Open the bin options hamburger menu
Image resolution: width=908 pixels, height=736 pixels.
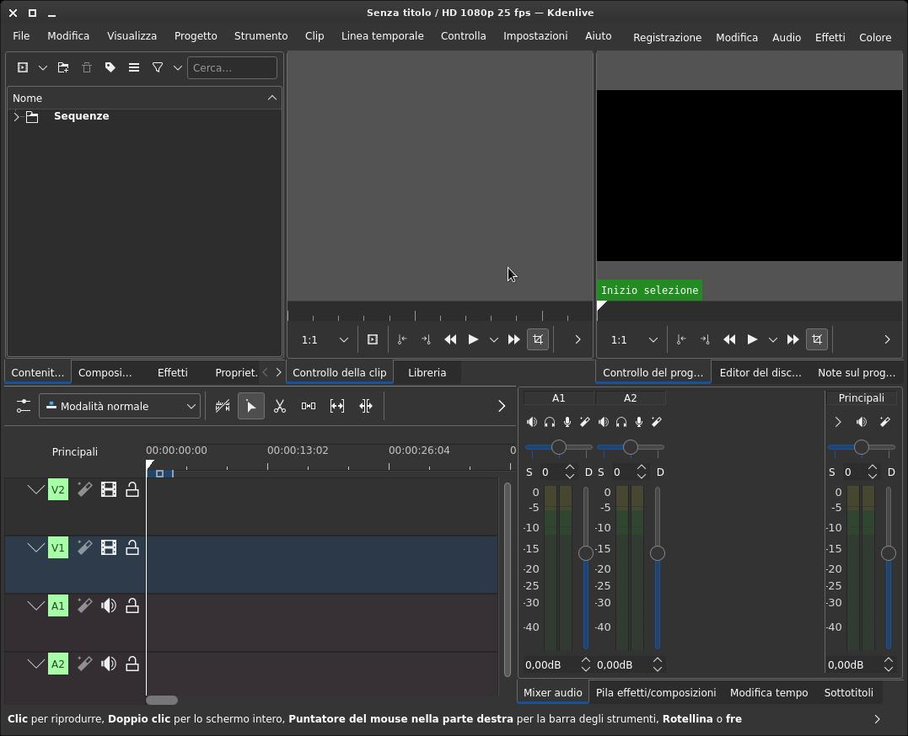tap(134, 67)
